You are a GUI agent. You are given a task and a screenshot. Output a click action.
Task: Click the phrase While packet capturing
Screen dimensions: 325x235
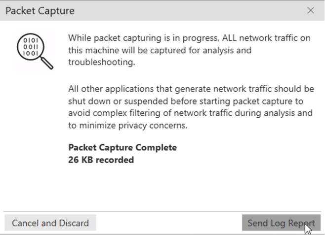click(x=115, y=38)
